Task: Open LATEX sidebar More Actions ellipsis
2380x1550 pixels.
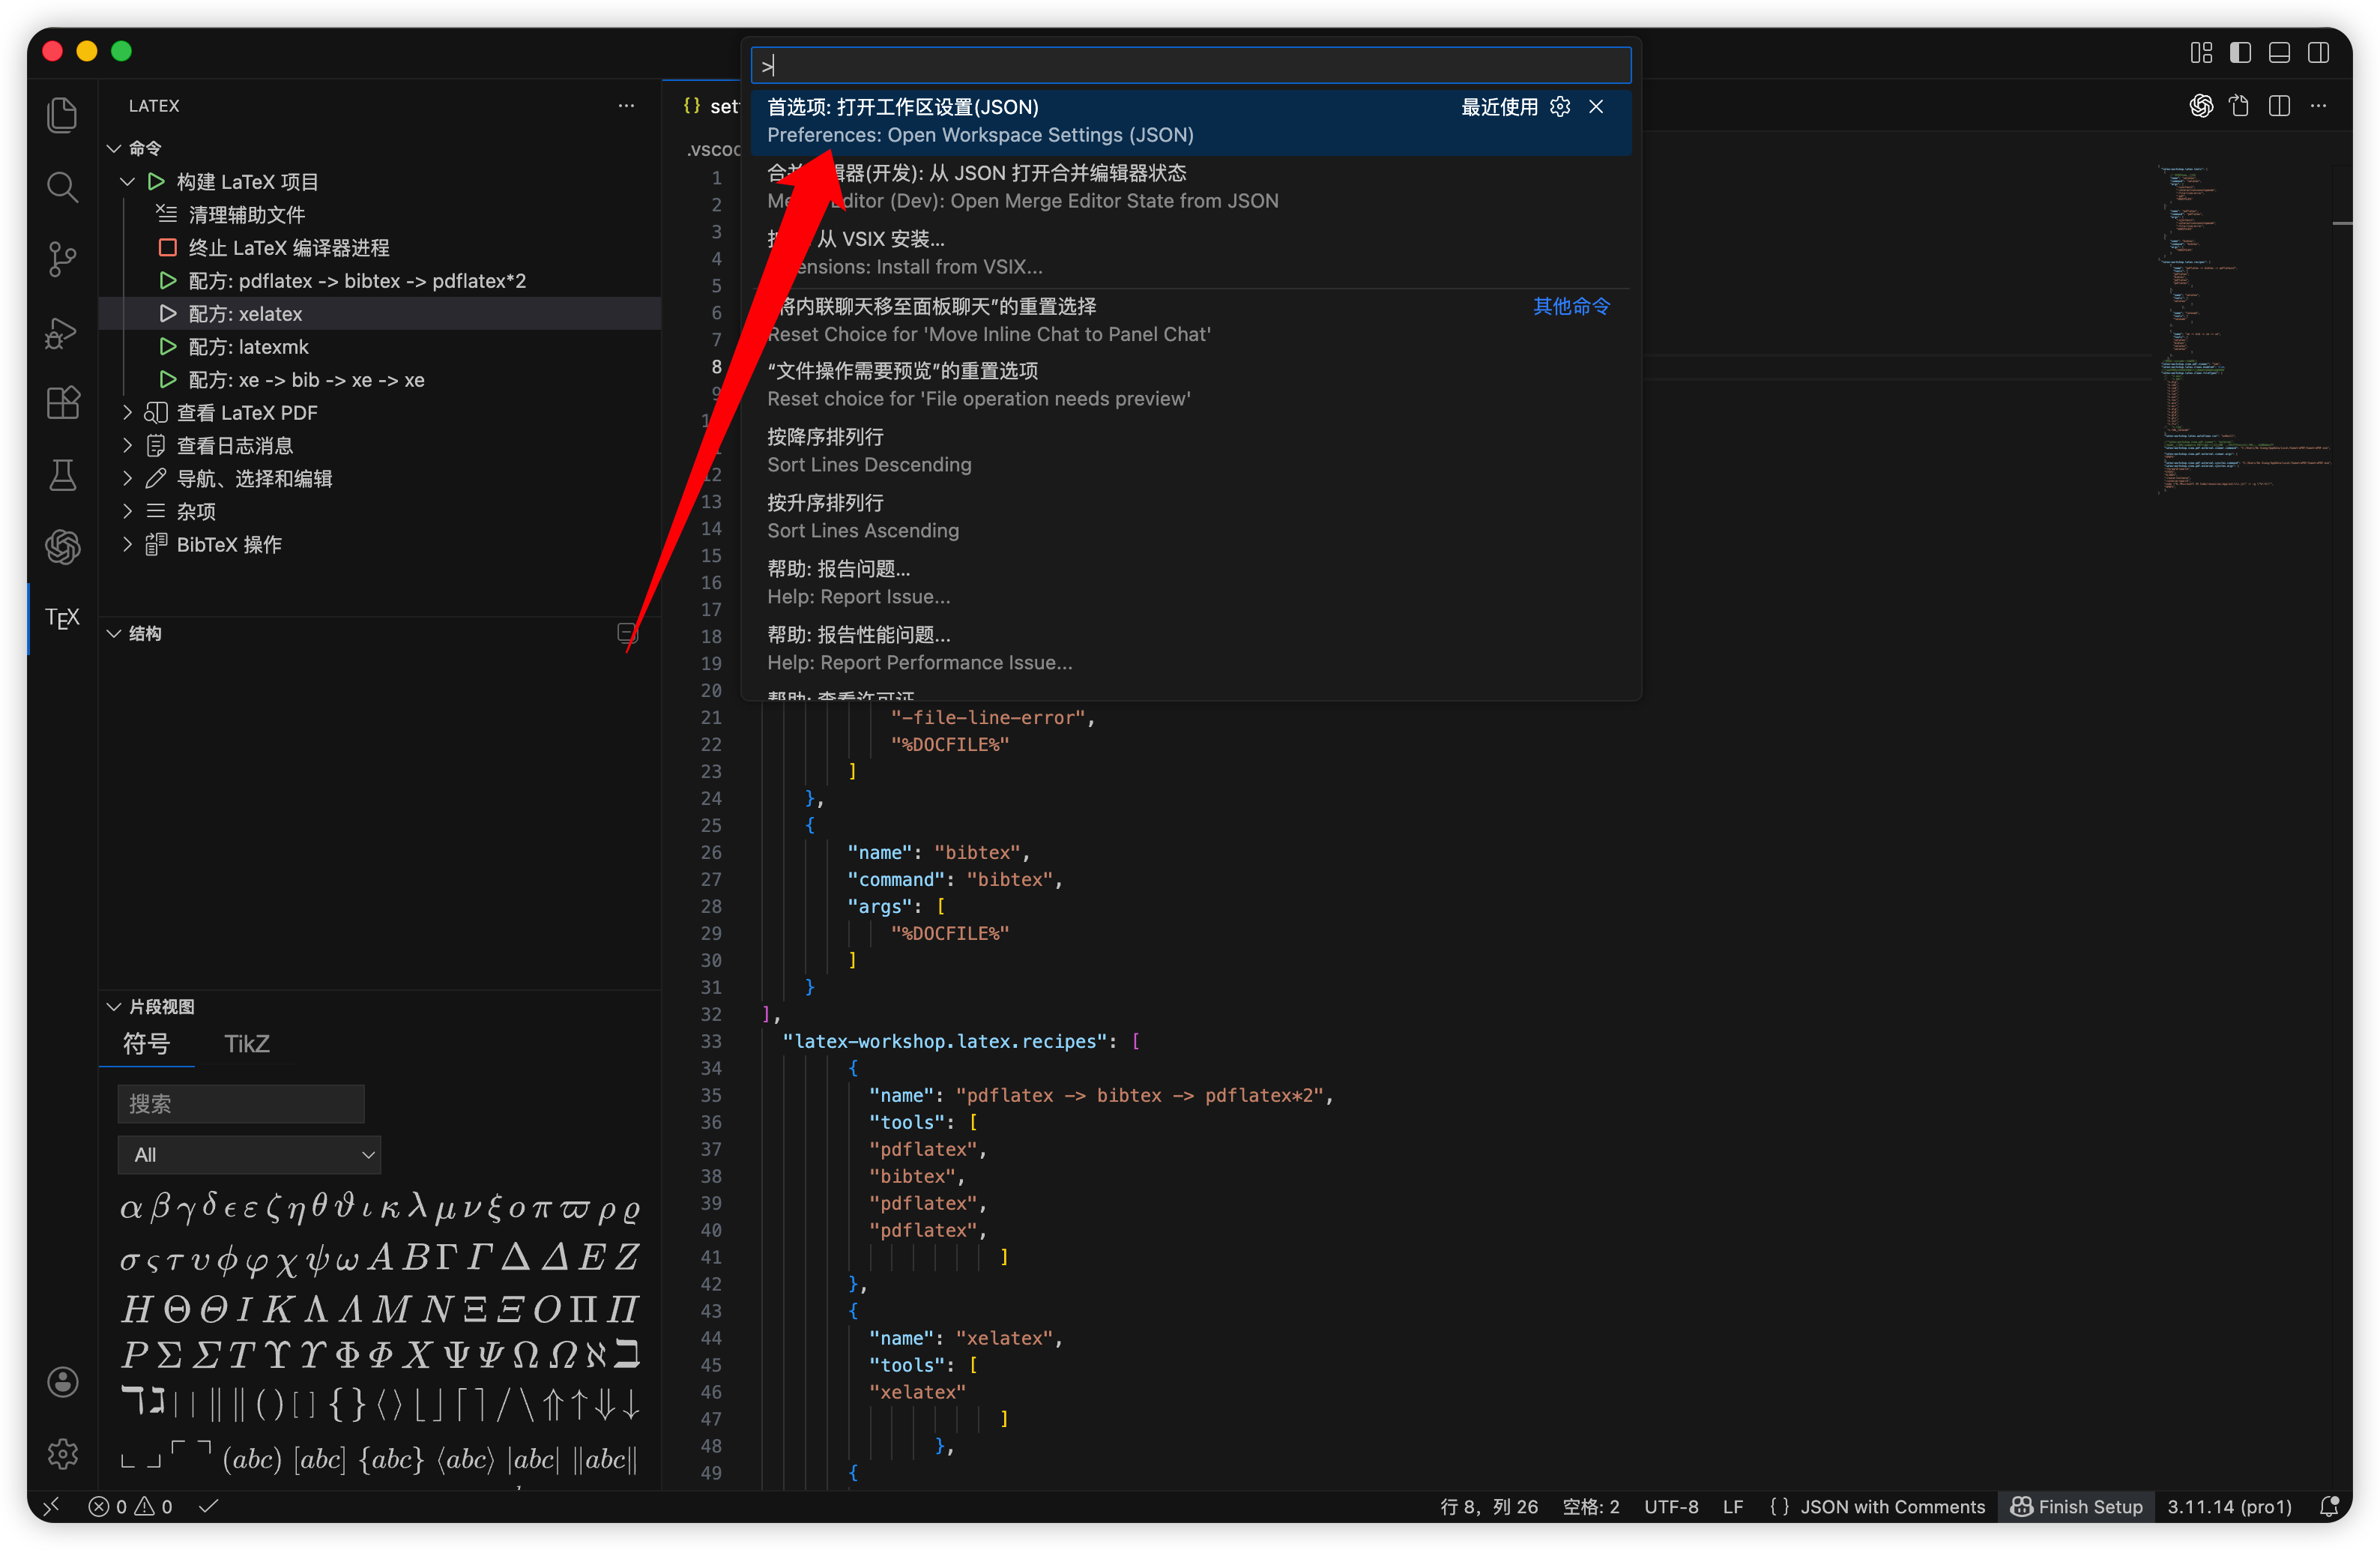Action: 626,106
